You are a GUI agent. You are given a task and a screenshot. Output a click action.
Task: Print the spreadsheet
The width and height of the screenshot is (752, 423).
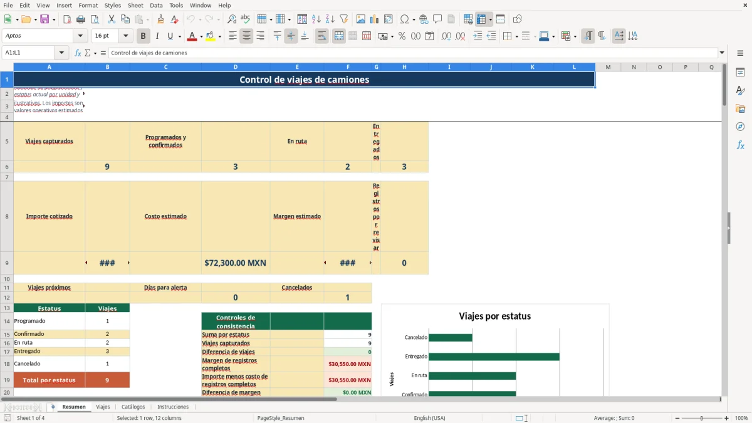[x=81, y=19]
